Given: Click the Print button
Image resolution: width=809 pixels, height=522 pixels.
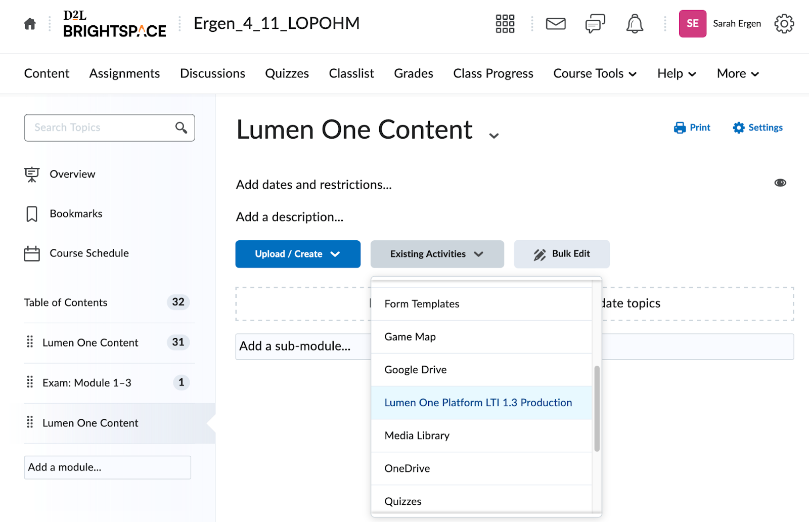Looking at the screenshot, I should click(692, 127).
